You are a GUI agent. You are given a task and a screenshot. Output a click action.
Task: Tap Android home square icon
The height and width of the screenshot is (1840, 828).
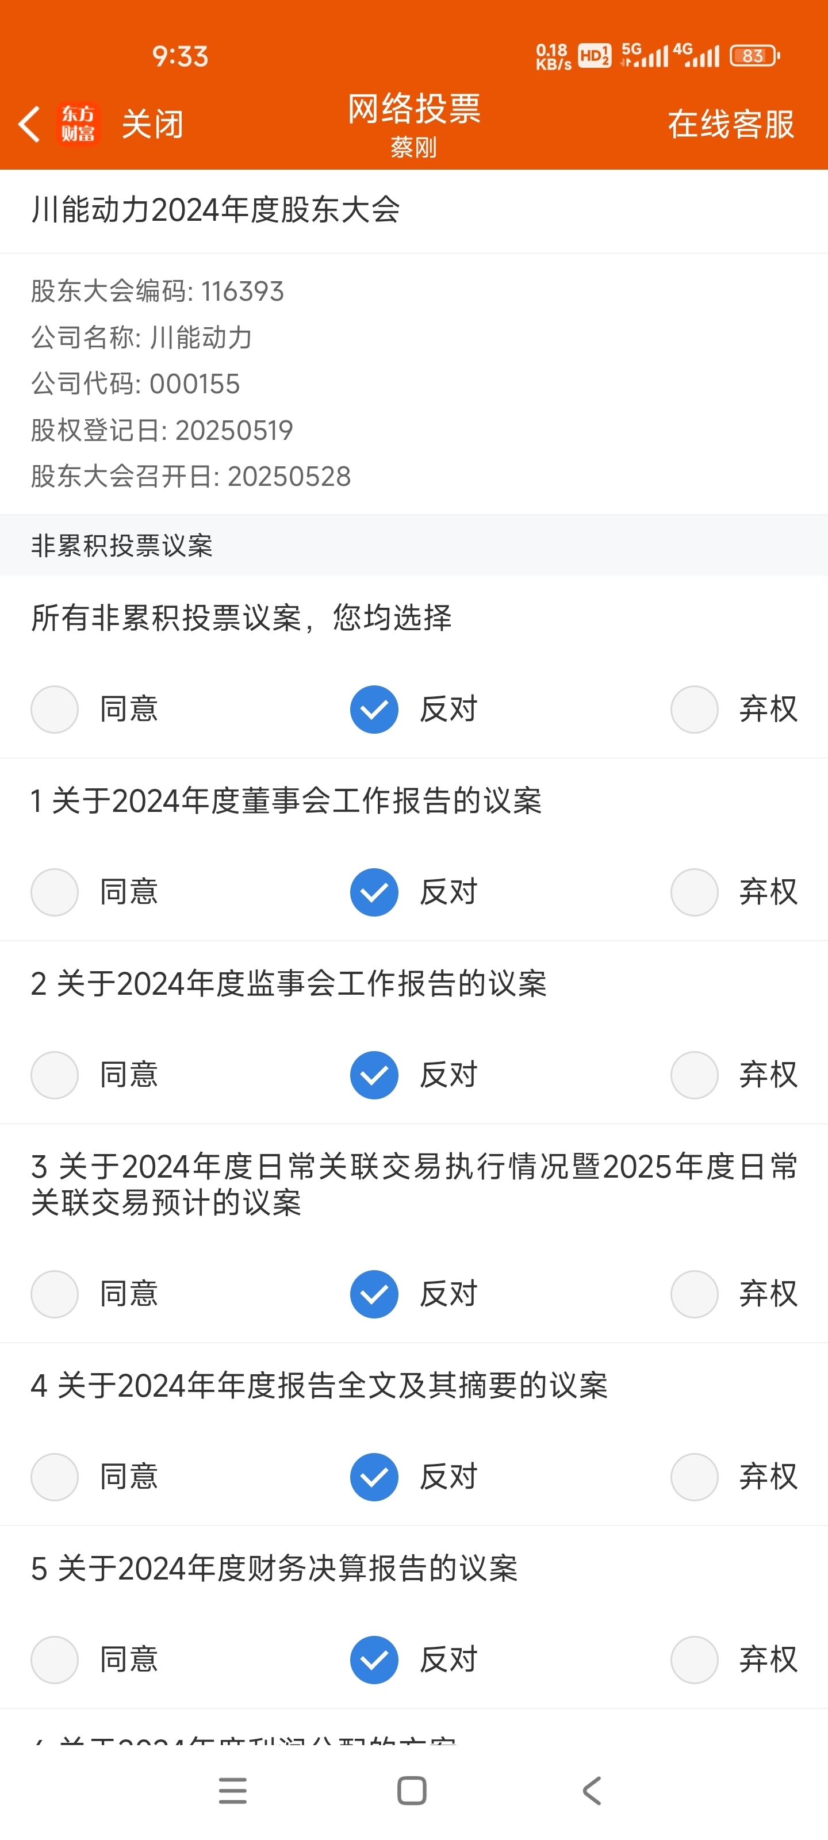(412, 1791)
